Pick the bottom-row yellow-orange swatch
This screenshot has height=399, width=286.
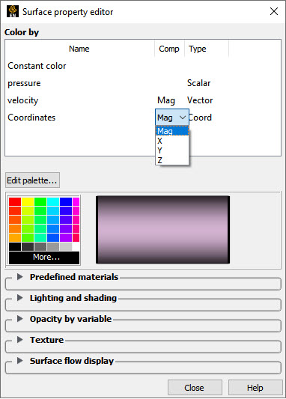(x=15, y=237)
